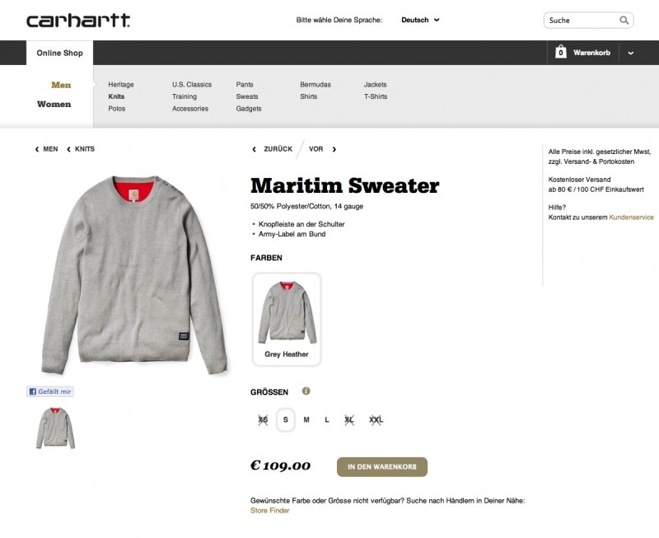659x538 pixels.
Task: Select size M
Action: (306, 419)
